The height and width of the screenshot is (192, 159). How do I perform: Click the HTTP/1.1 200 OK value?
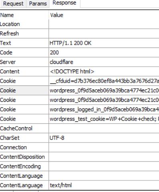pyautogui.click(x=71, y=43)
